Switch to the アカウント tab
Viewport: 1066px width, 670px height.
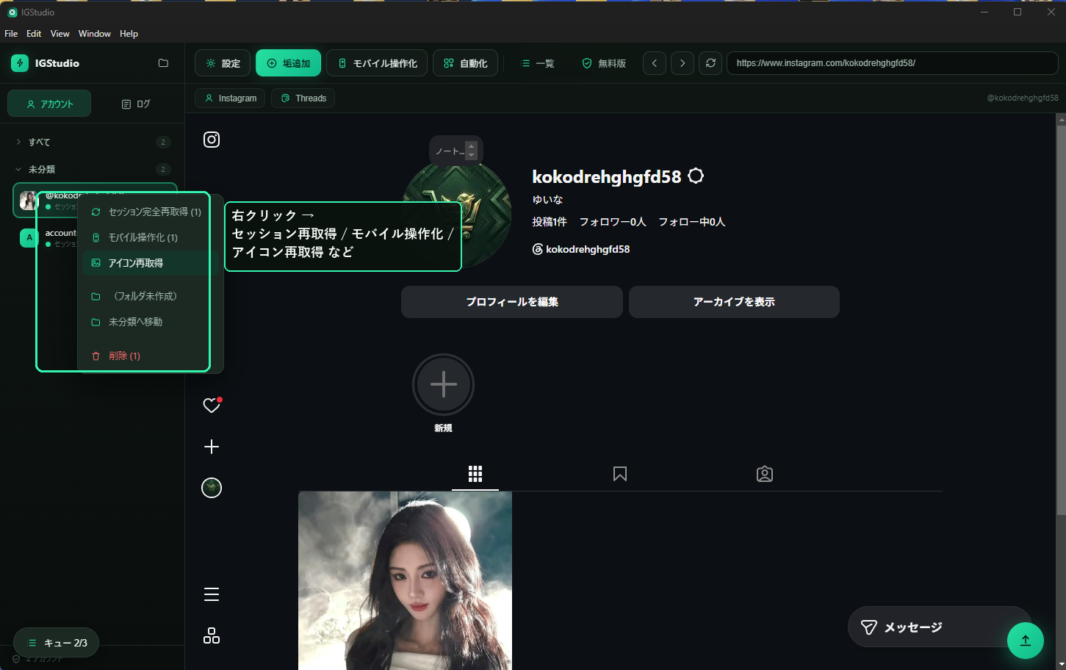(49, 104)
